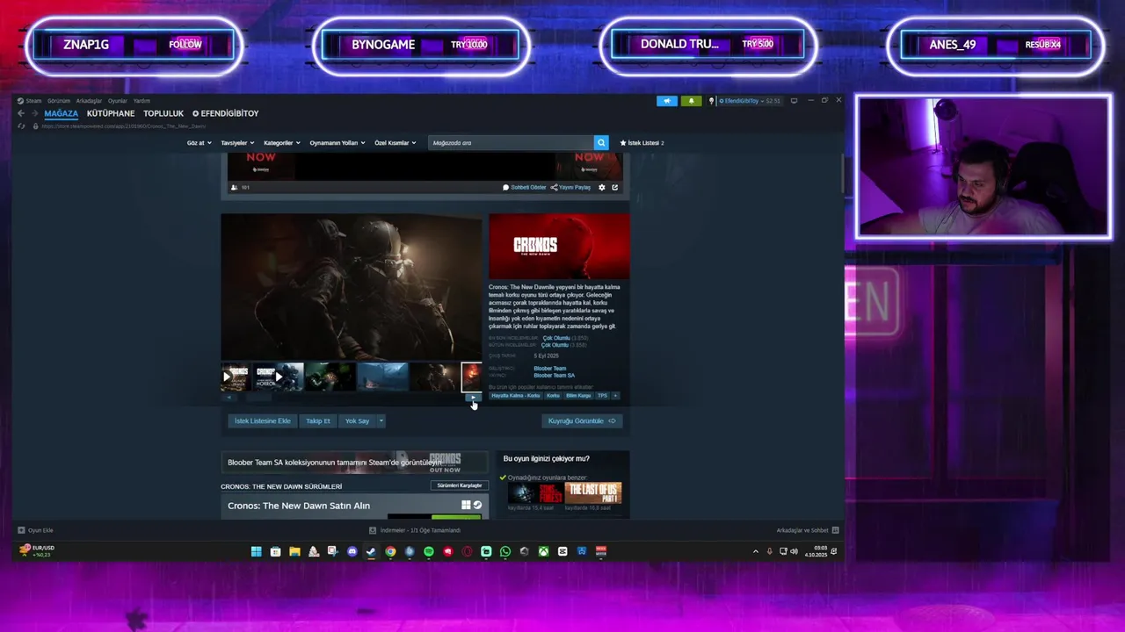Select the fifth dark screenshot thumbnail
The image size is (1125, 632).
[434, 377]
